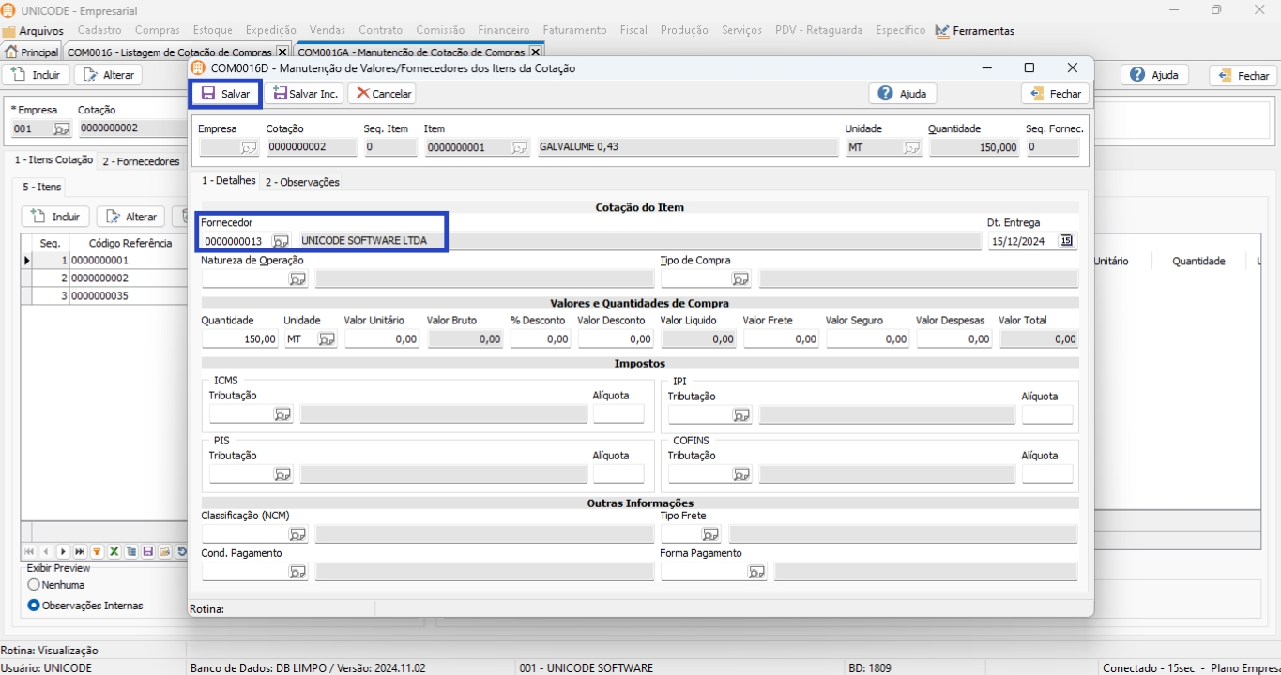Open the Forma Pagamento lookup selector
This screenshot has height=675, width=1281.
tap(756, 572)
